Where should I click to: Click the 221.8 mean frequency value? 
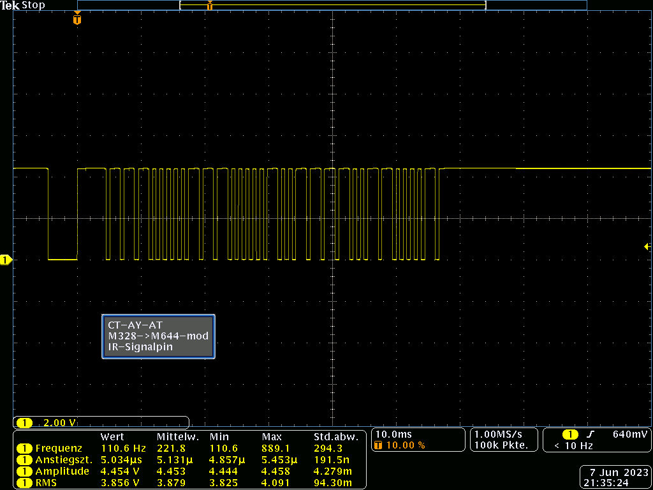(x=172, y=449)
